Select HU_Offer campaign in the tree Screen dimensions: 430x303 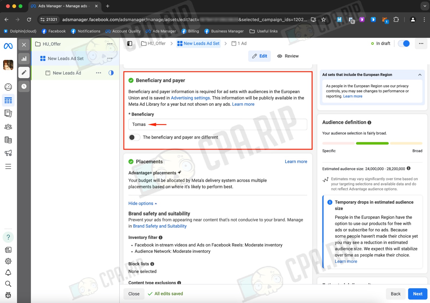coord(52,44)
